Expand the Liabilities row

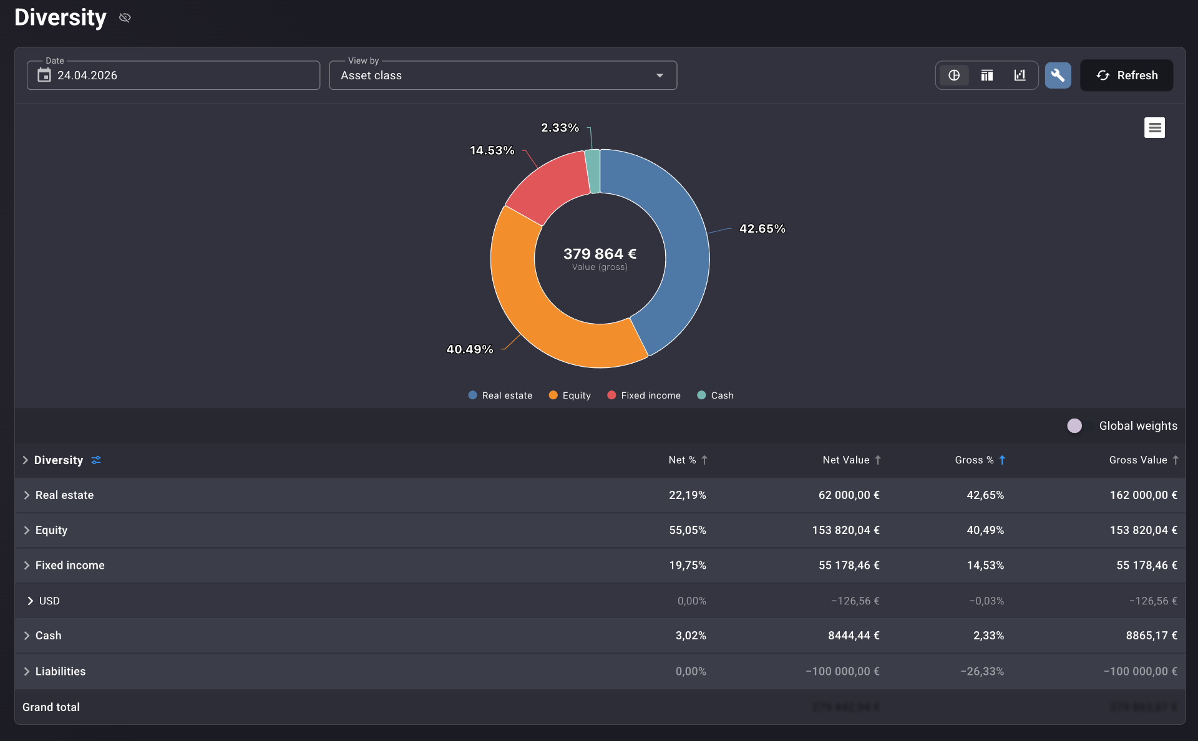(27, 672)
